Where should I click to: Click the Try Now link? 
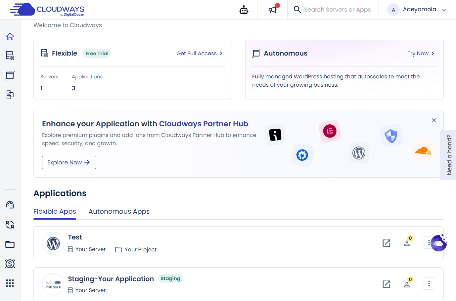(x=421, y=53)
